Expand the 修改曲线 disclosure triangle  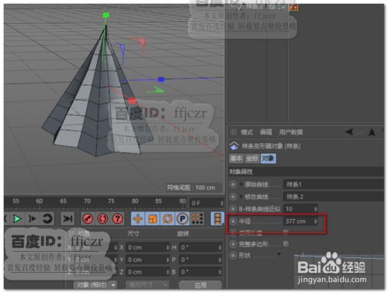point(241,197)
